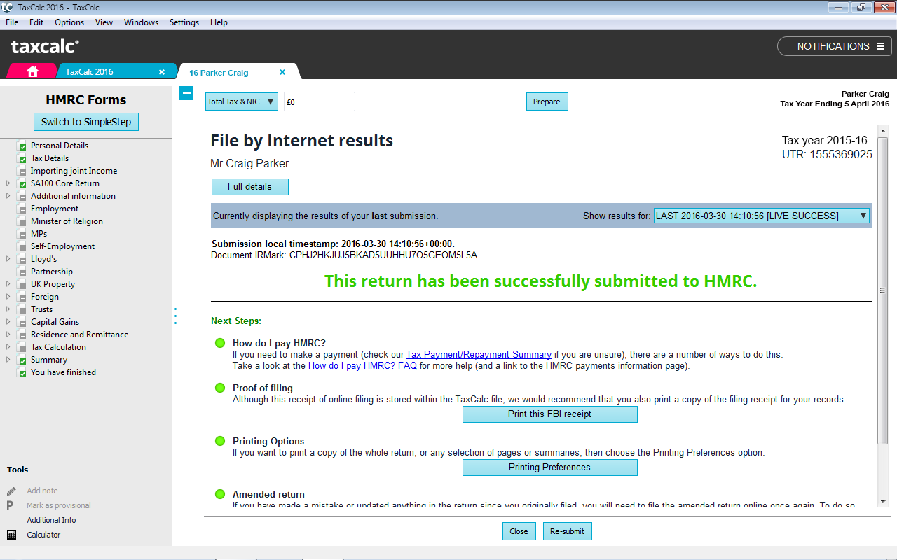Expand the Capital Gains tree node
The image size is (897, 560).
point(8,322)
